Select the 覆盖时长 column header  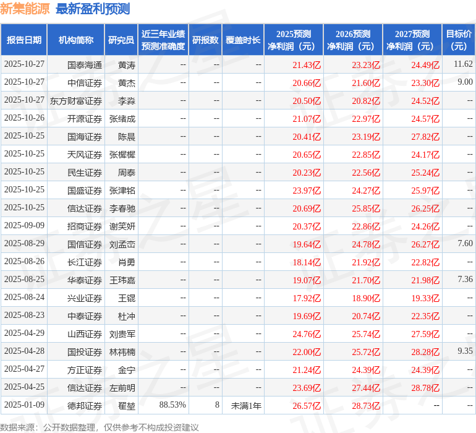(243, 40)
